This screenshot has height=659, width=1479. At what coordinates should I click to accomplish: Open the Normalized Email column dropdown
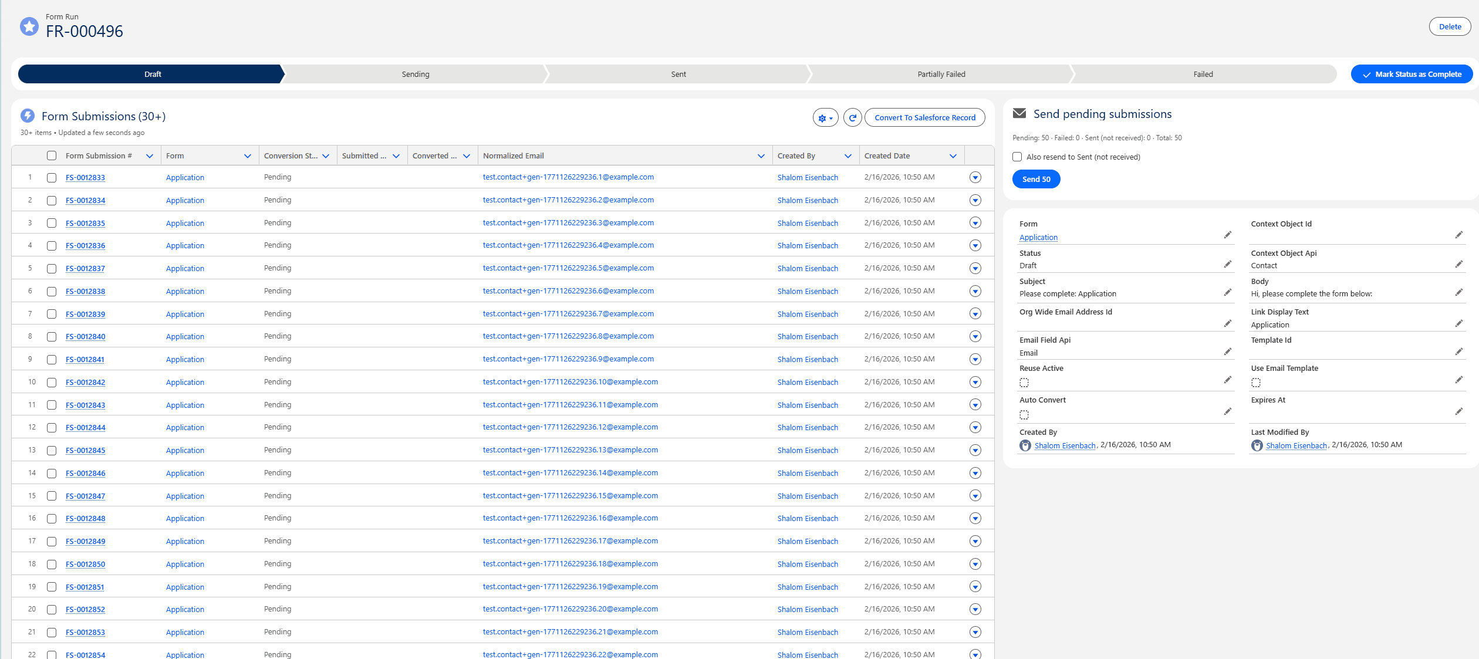[x=761, y=156]
